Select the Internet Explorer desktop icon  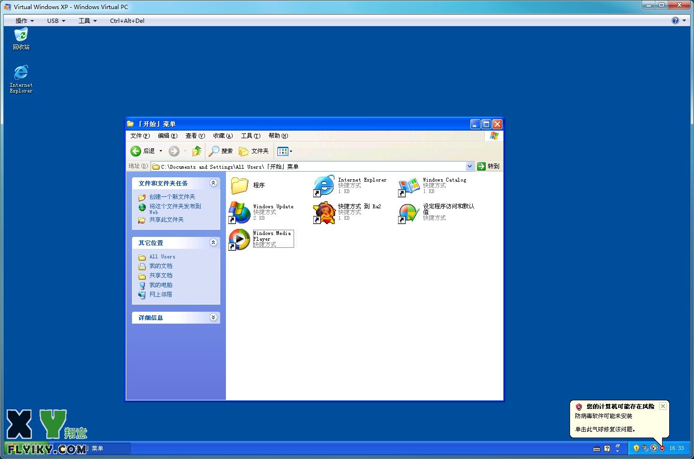[21, 79]
